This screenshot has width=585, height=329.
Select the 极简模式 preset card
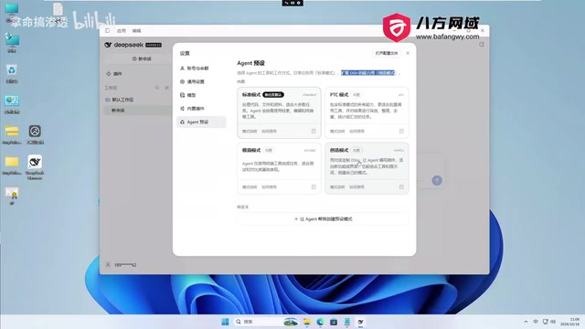[x=279, y=168]
